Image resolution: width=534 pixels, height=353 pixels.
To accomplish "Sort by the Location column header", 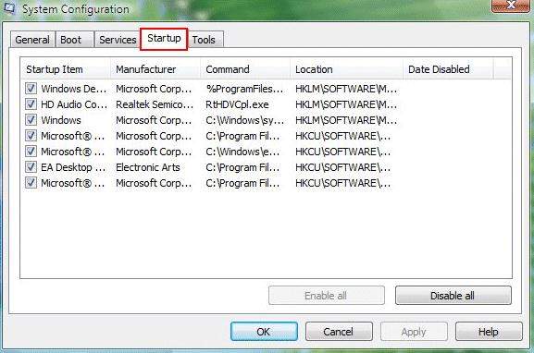I will coord(347,69).
